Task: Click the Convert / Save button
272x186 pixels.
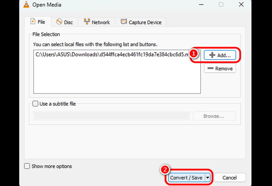Action: pyautogui.click(x=186, y=177)
